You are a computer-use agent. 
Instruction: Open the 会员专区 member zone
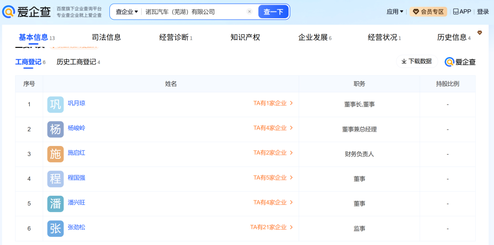point(428,12)
